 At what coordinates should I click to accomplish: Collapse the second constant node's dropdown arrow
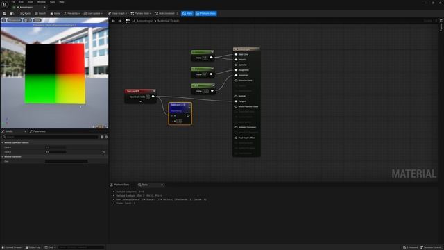(212, 69)
